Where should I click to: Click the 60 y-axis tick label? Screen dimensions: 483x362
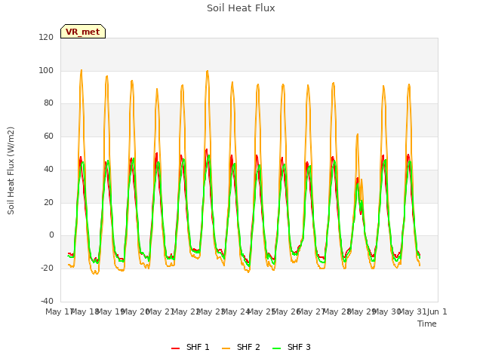coord(48,136)
